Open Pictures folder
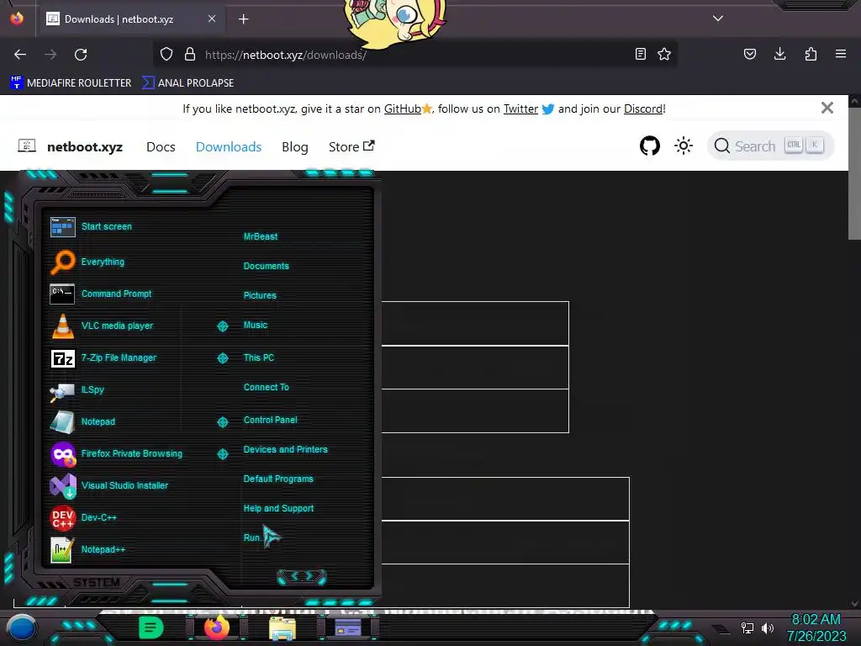 coord(260,295)
